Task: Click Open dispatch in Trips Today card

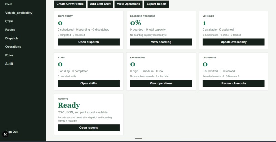Action: point(89,42)
